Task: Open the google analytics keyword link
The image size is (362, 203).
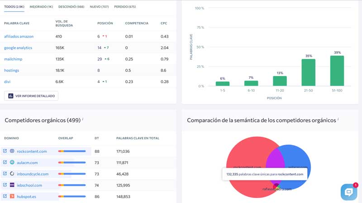Action: (18, 47)
